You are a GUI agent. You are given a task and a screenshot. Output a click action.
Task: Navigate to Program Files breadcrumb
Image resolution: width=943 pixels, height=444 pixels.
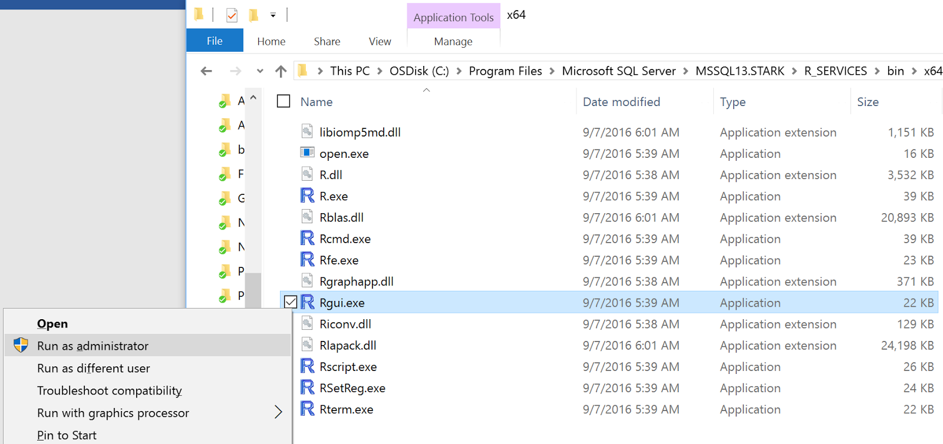click(x=505, y=71)
